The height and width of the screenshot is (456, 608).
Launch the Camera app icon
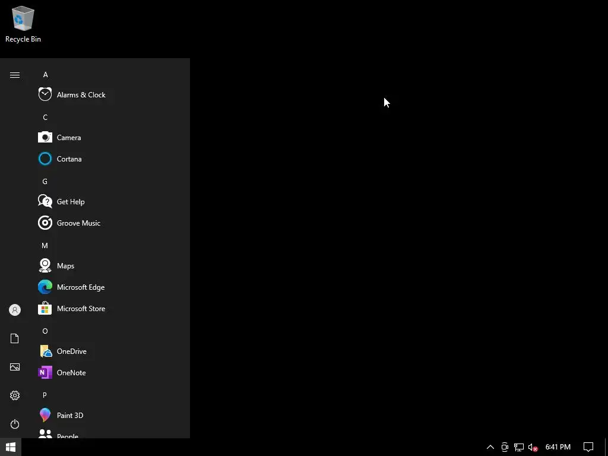[x=45, y=137]
